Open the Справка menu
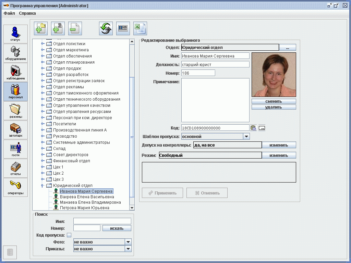The width and height of the screenshot is (351, 263). [27, 13]
